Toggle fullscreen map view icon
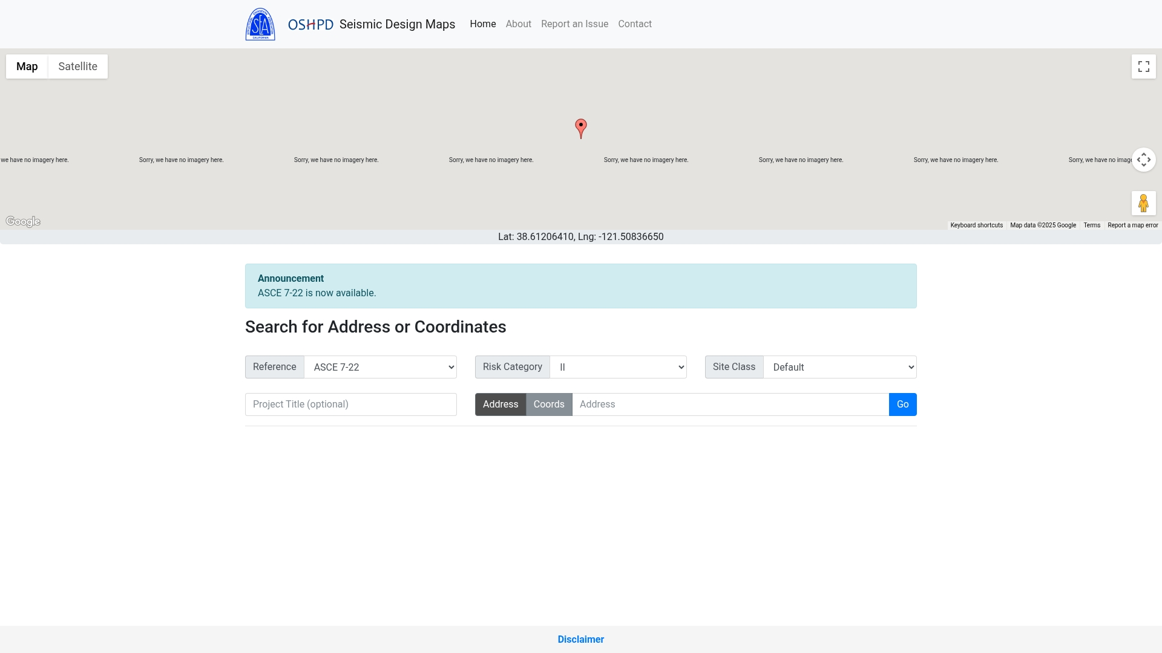Screen dimensions: 1162x653 tap(1143, 67)
